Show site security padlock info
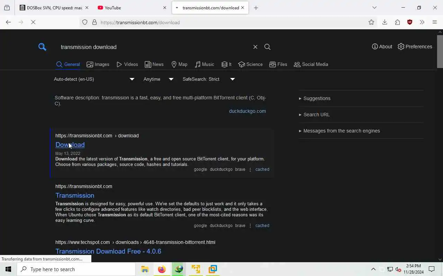Image resolution: width=443 pixels, height=276 pixels. 94,22
